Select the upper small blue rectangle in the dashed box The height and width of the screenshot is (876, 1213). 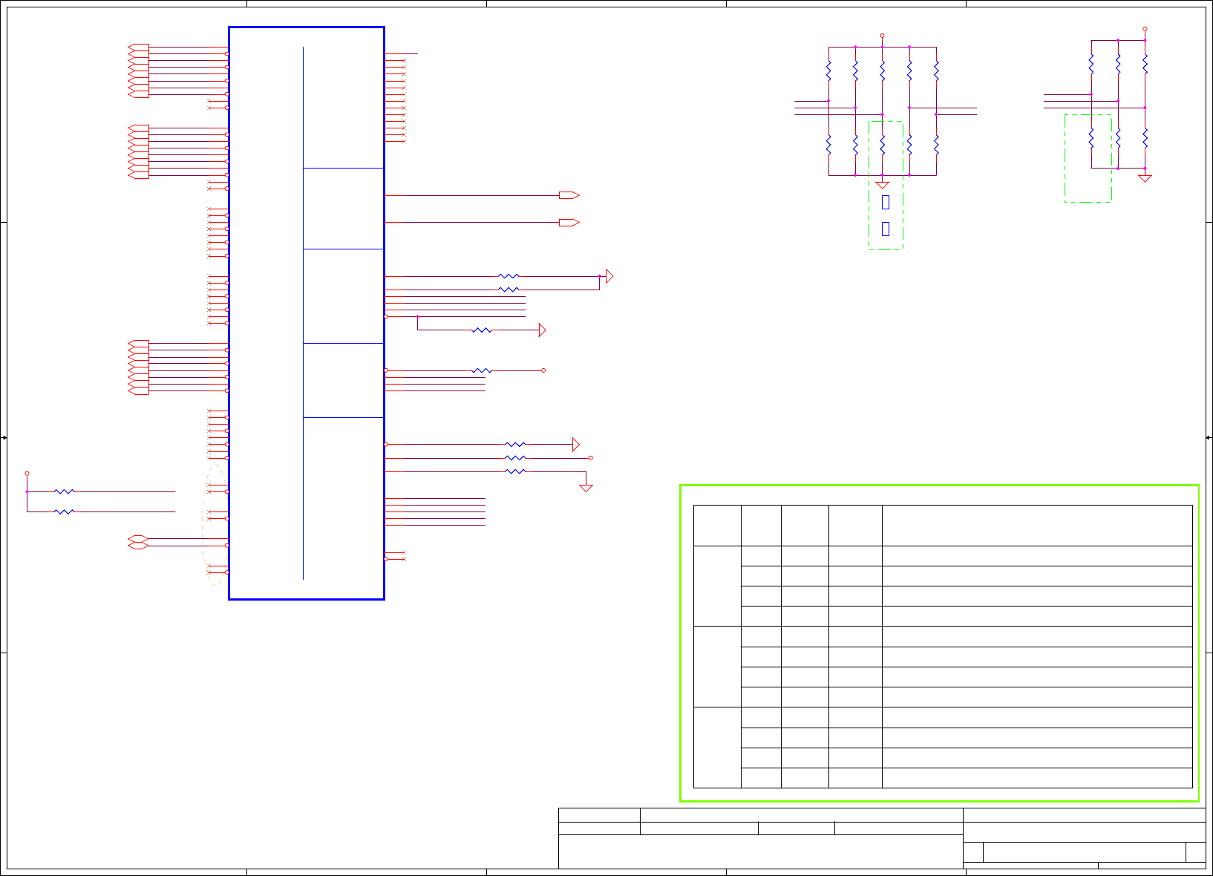click(x=886, y=202)
